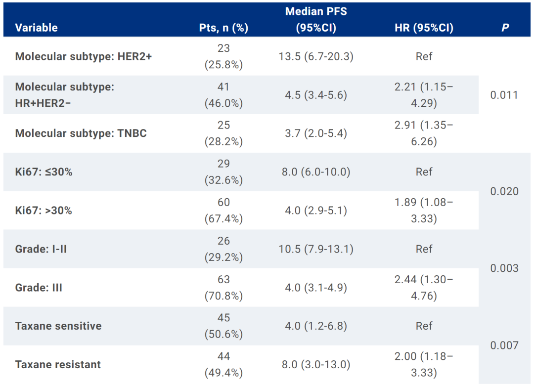Select the P value 0.020 cell
This screenshot has height=387, width=534.
click(504, 191)
